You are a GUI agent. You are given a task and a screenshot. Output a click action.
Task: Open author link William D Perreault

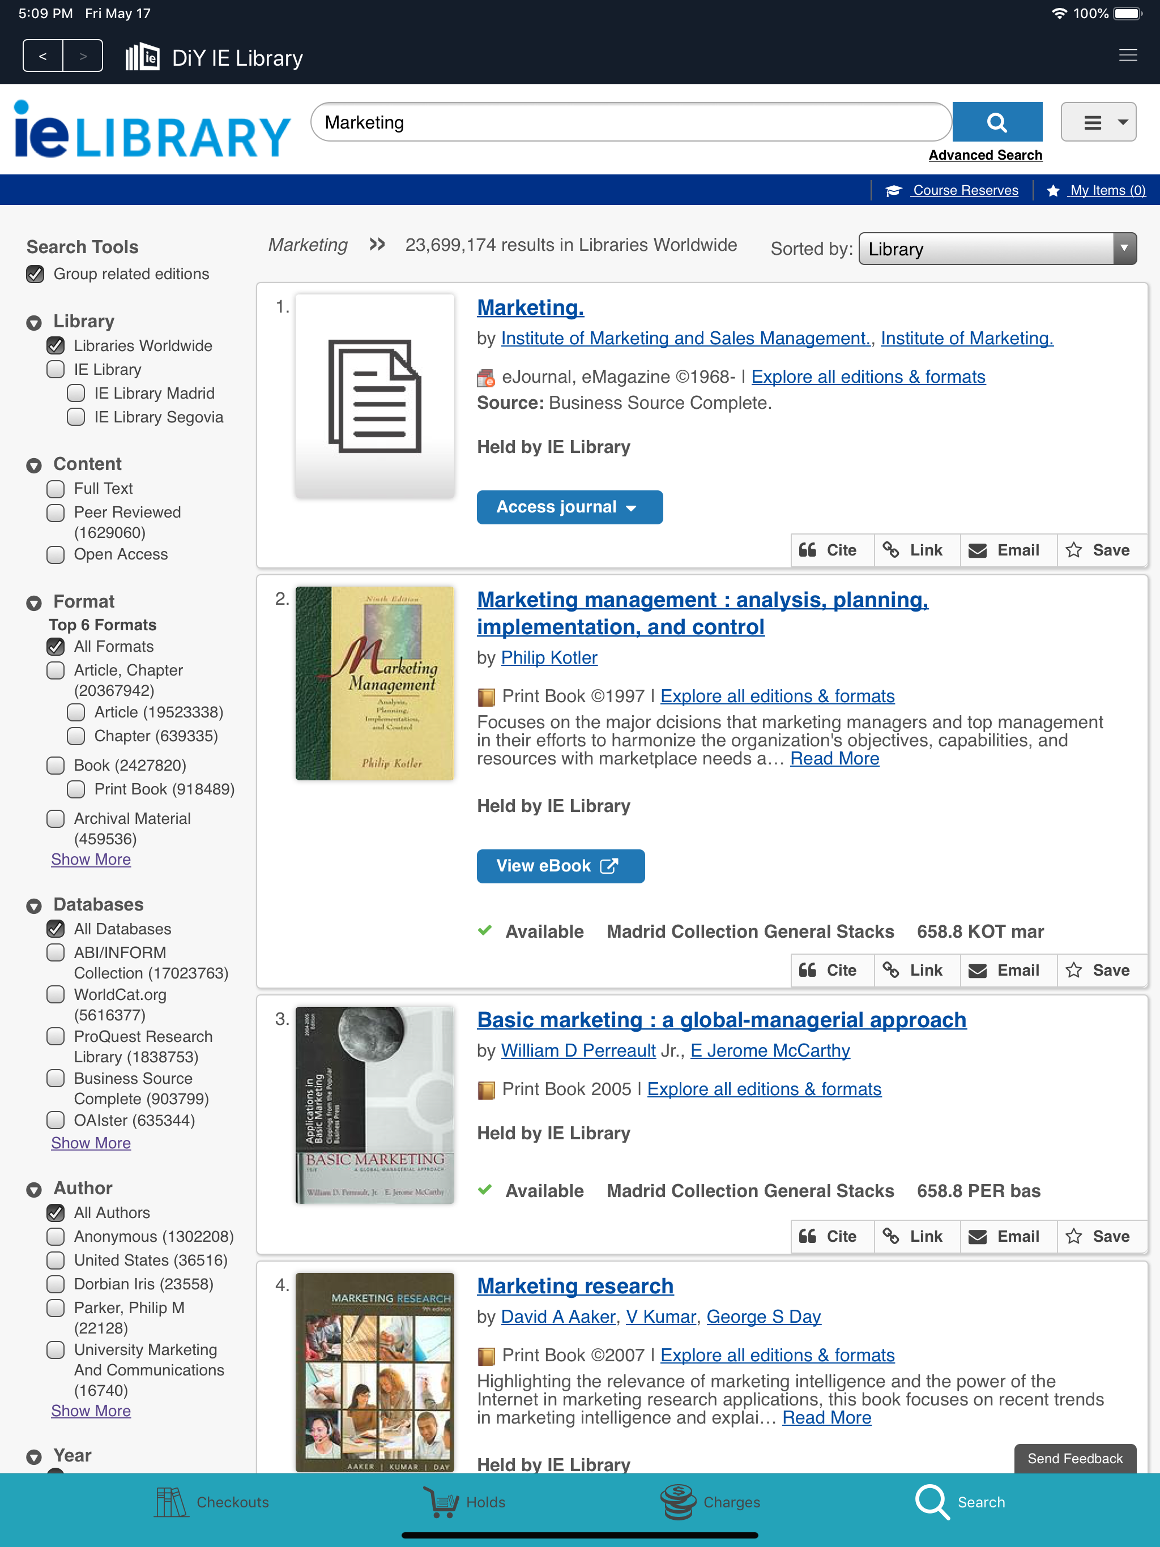pos(579,1050)
